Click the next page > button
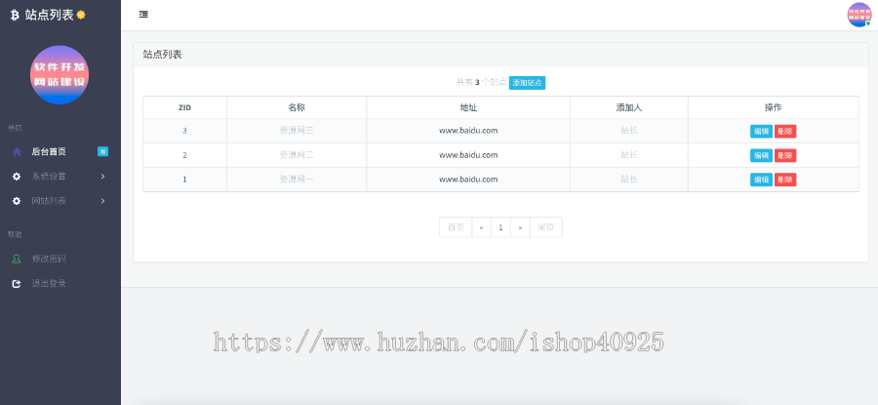This screenshot has height=405, width=878. point(520,227)
